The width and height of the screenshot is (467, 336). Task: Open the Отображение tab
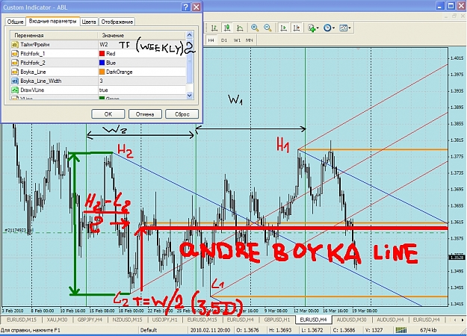[117, 22]
